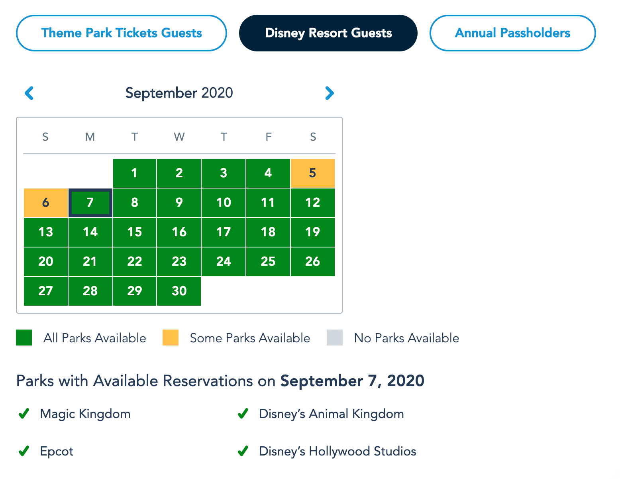620x479 pixels.
Task: Click the Magic Kingdom green checkmark
Action: [x=24, y=414]
